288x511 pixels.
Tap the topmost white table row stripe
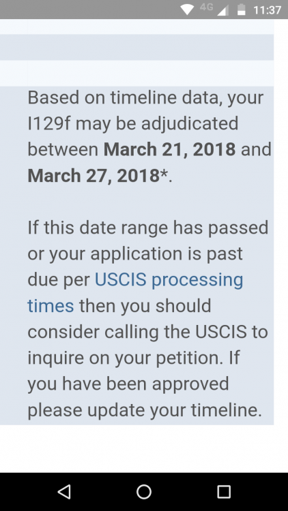(x=136, y=27)
